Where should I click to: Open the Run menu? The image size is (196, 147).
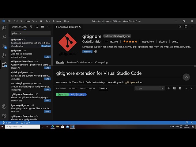click(x=48, y=21)
